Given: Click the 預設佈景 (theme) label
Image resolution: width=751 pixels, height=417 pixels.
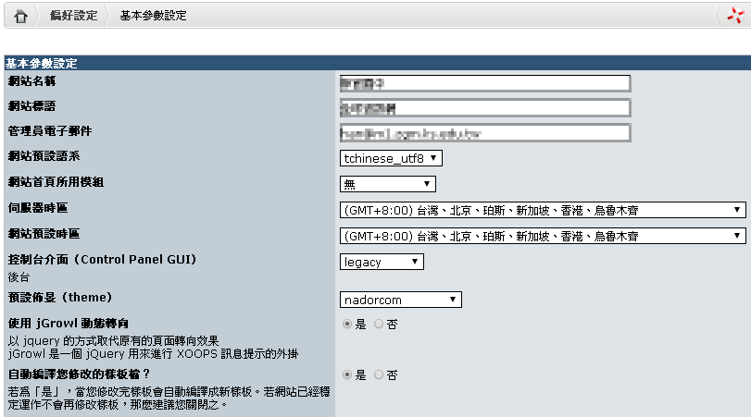Looking at the screenshot, I should (x=59, y=297).
